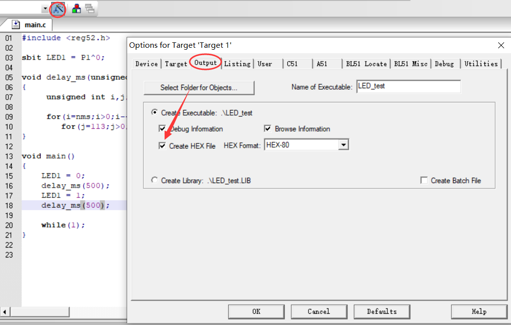Click 'delay_ms(500);' on line 16

[x=75, y=186]
